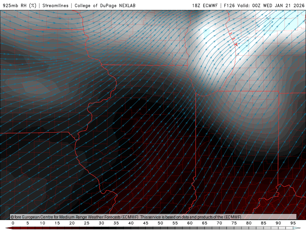Click the "25" humidity scale value
306x230 pixels.
(87, 223)
